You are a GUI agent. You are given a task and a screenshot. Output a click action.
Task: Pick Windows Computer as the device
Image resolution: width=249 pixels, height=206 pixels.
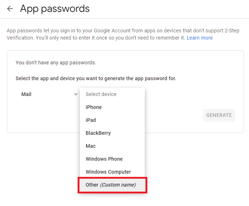pyautogui.click(x=108, y=172)
